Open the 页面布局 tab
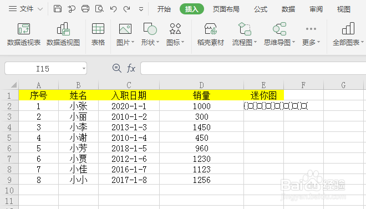 pos(226,9)
